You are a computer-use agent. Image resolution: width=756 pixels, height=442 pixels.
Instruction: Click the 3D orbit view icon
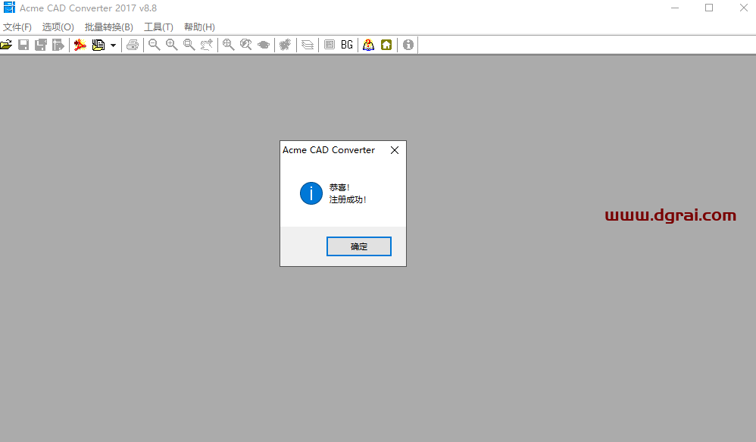pyautogui.click(x=264, y=45)
